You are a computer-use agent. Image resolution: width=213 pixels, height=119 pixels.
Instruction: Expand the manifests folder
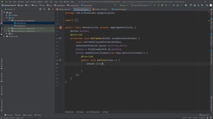coord(7,15)
